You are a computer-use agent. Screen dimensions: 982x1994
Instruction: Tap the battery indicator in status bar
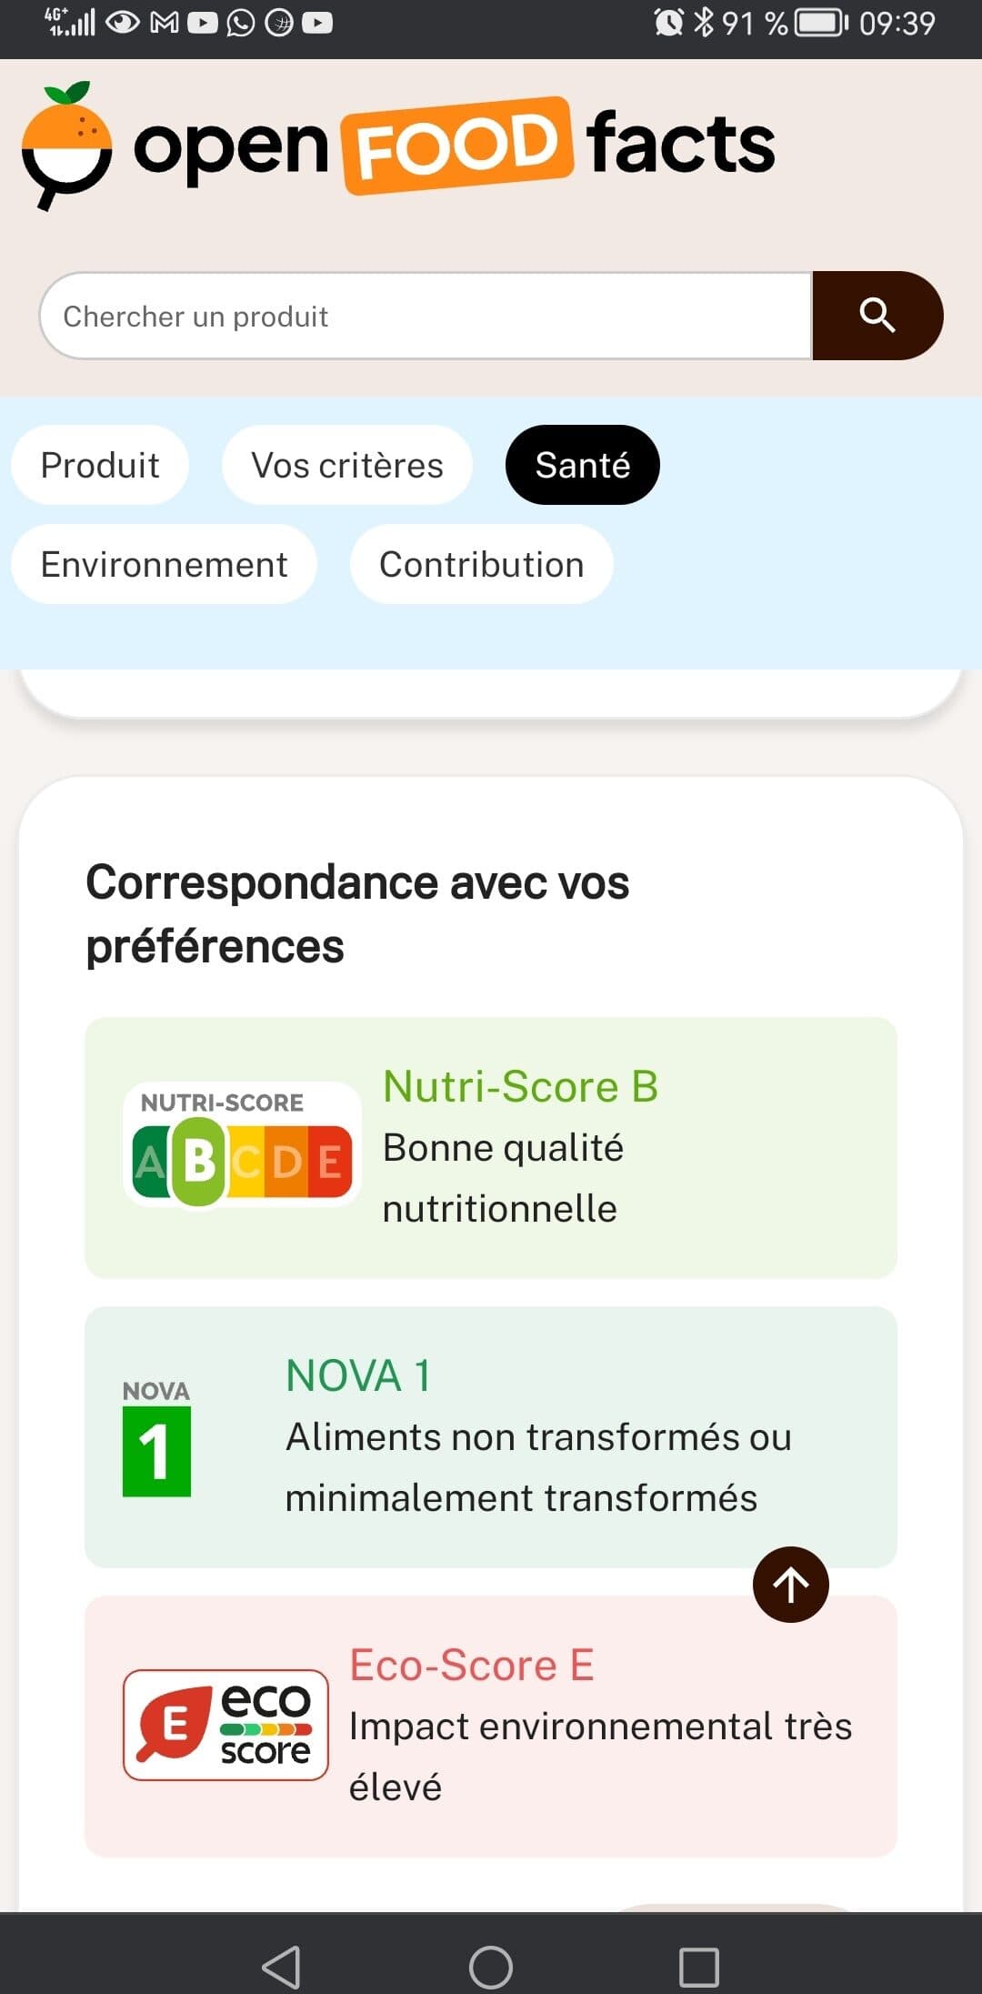click(x=821, y=22)
